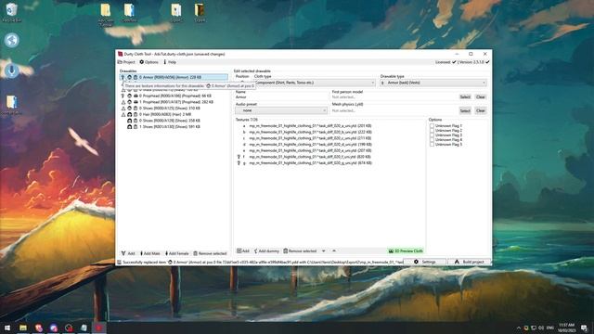Click the warning icon on 0 Hair row

(123, 114)
